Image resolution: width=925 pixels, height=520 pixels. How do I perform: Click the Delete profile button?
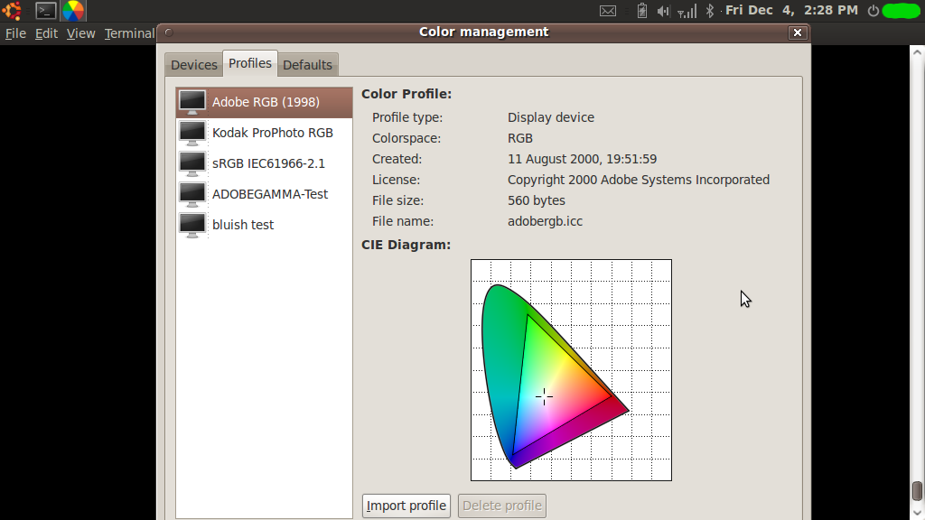point(502,506)
